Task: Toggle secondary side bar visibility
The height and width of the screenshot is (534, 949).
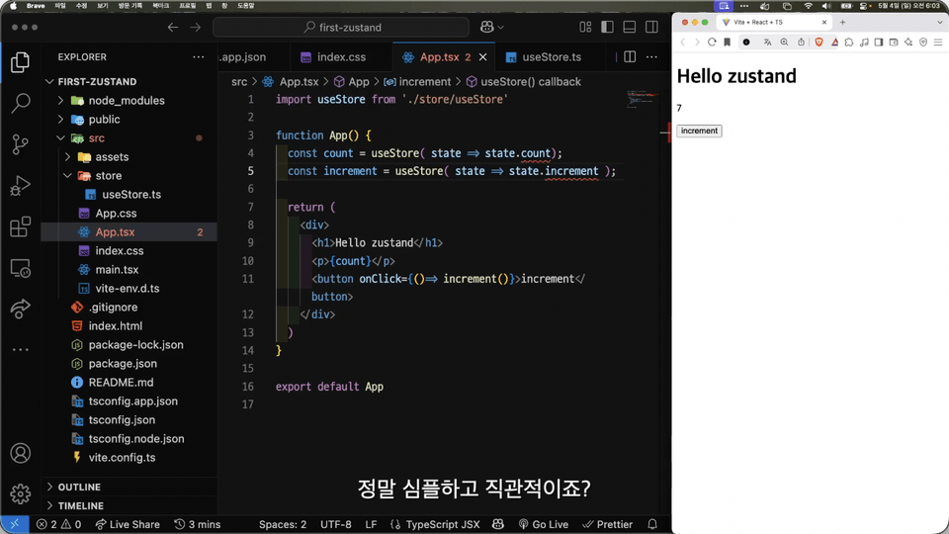Action: 651,28
